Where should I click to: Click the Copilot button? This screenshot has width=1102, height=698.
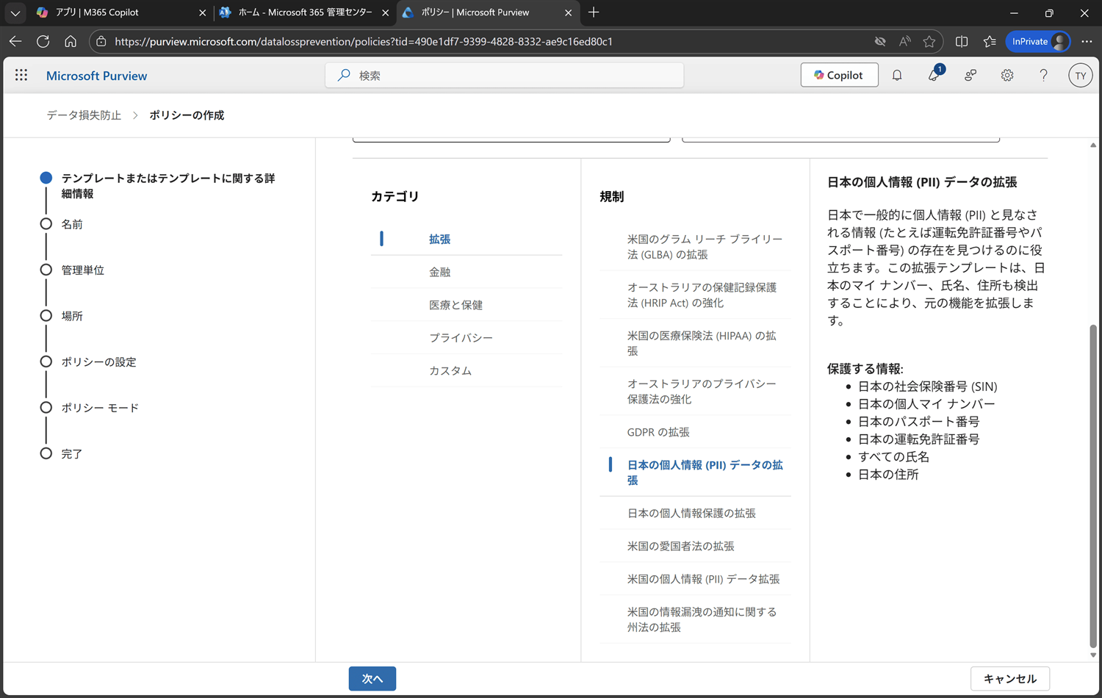click(839, 75)
